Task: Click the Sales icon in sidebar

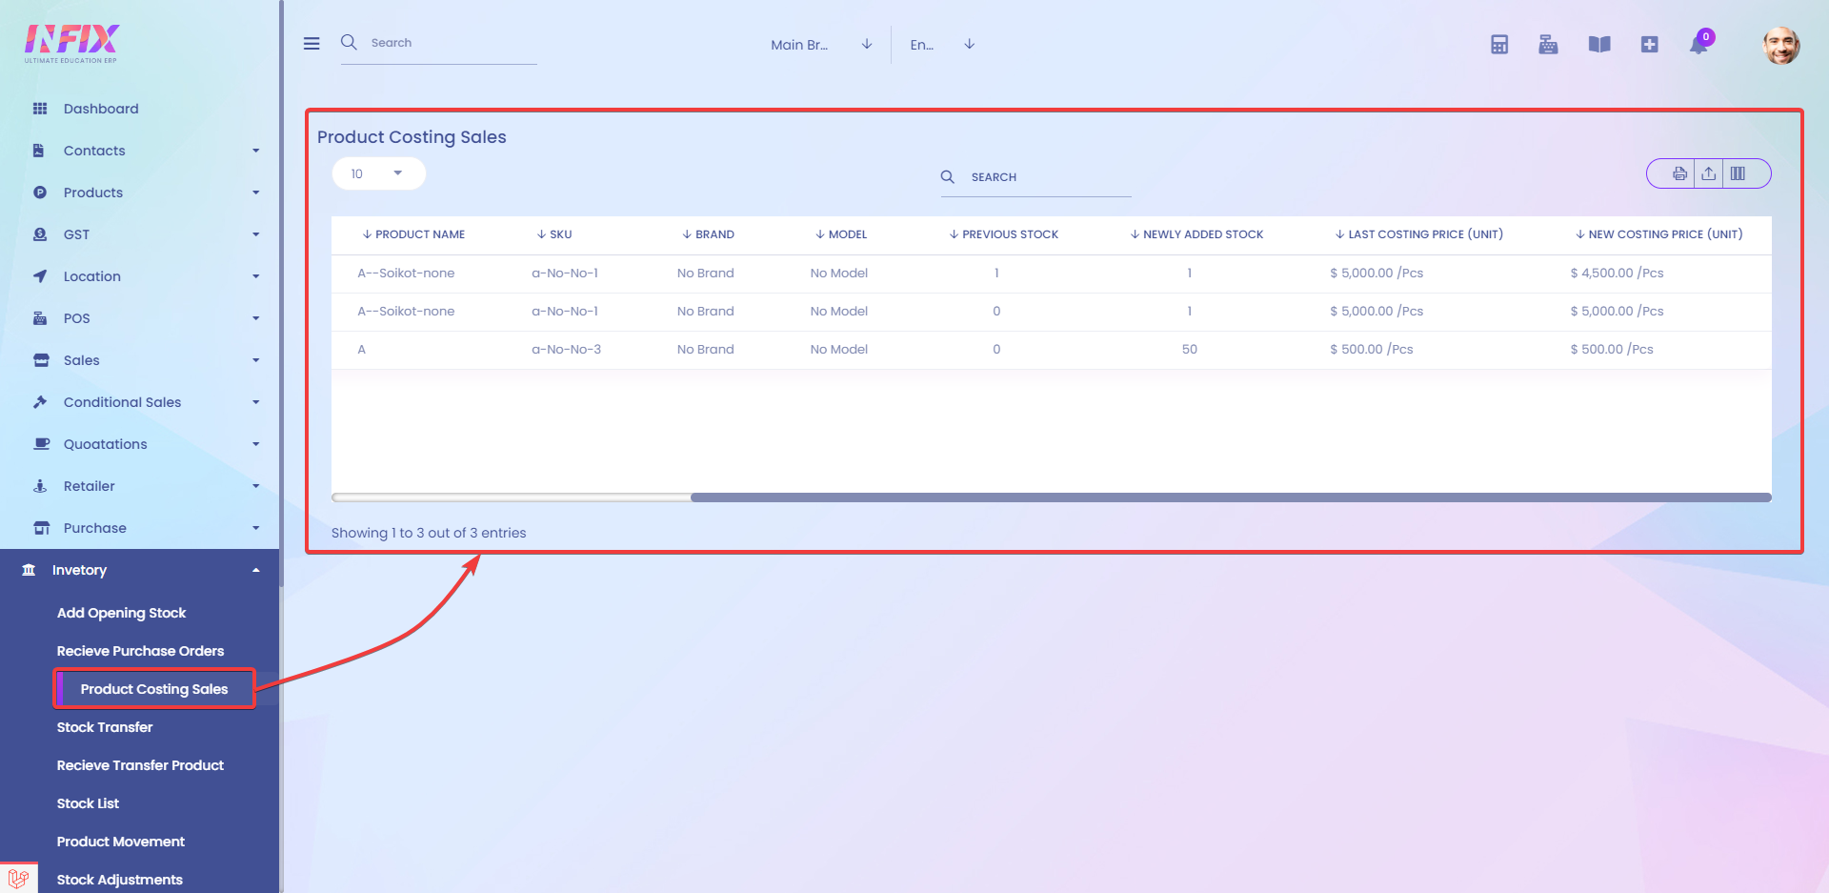Action: pos(41,360)
